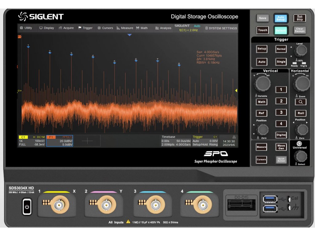Click the Utility gear icon
Screen dimensions: 315x236
point(22,28)
